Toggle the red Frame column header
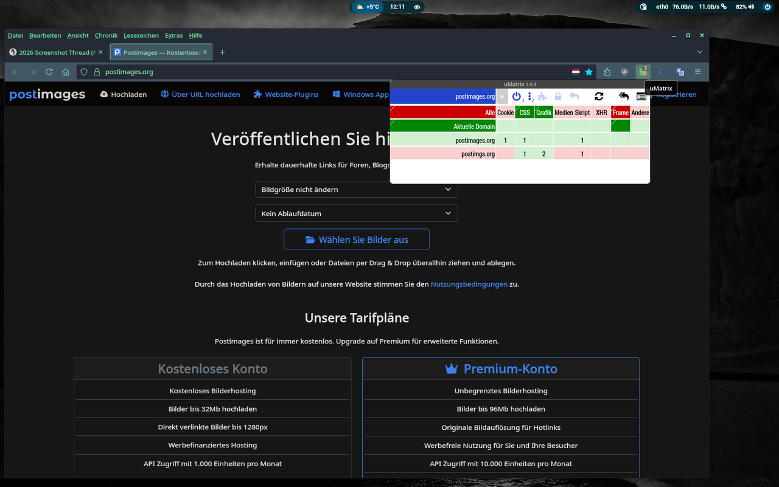779x487 pixels. pos(621,113)
